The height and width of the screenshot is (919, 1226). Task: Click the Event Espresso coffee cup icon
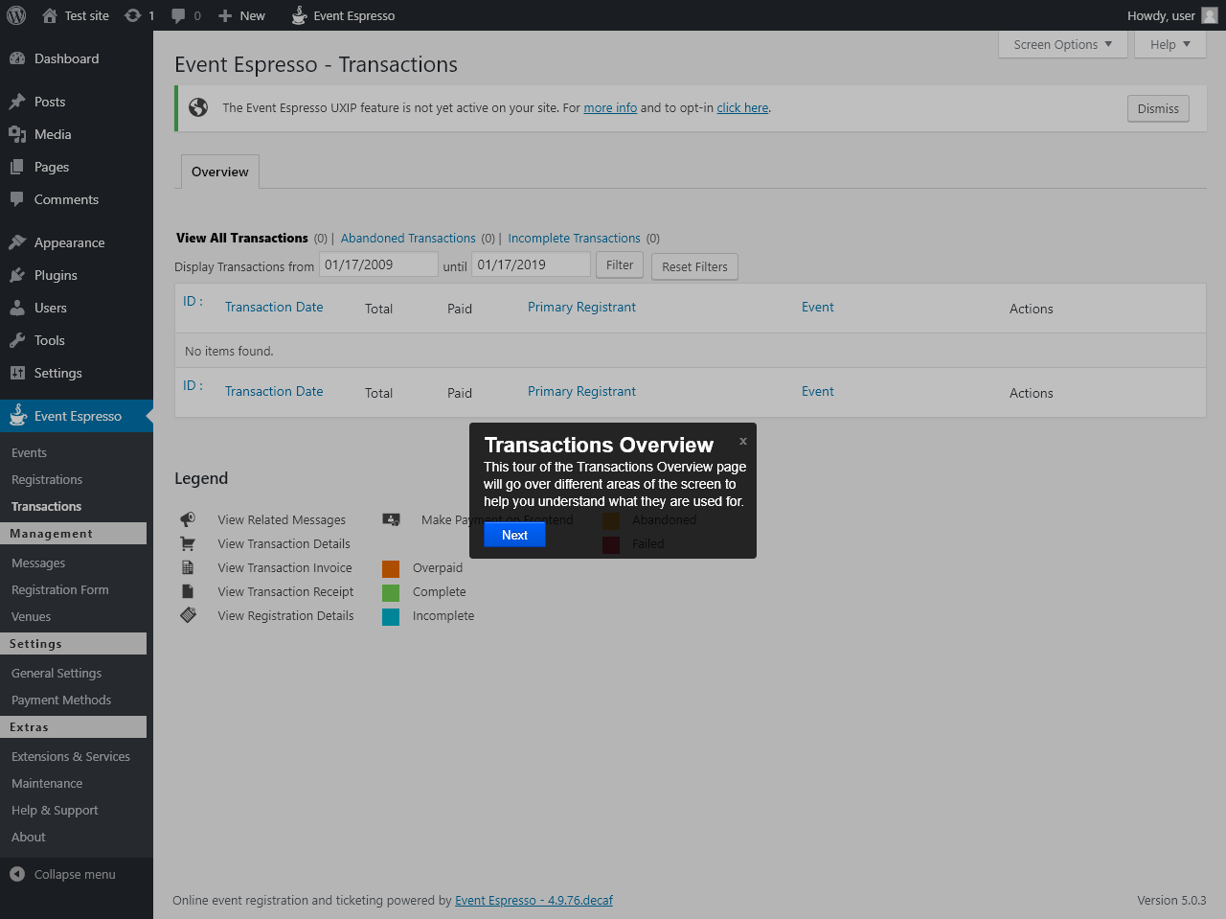point(299,15)
